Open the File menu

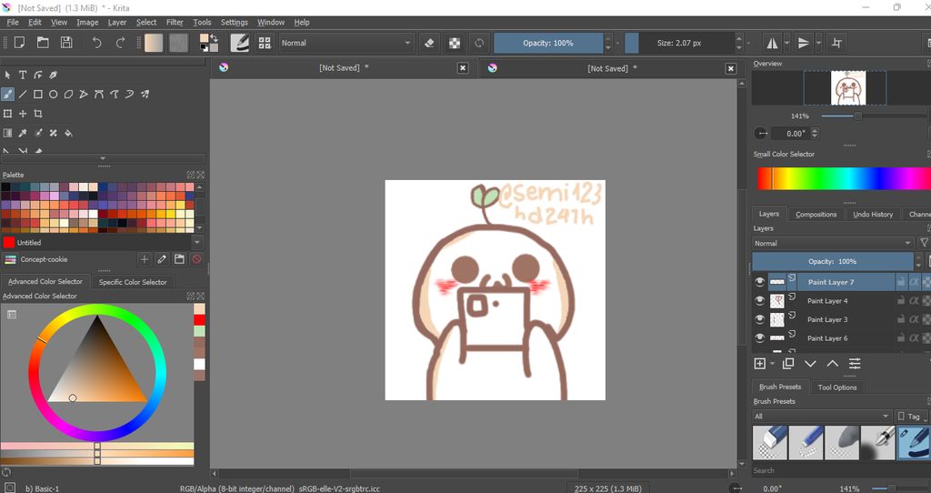[13, 22]
